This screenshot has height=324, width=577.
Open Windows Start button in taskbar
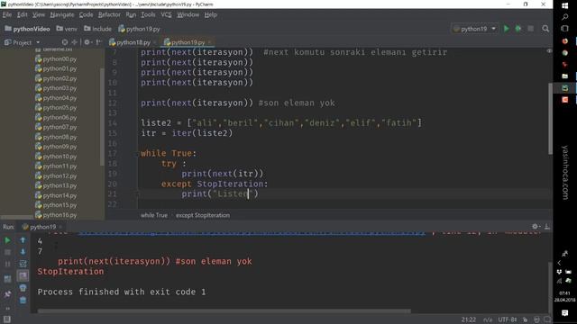565,5
